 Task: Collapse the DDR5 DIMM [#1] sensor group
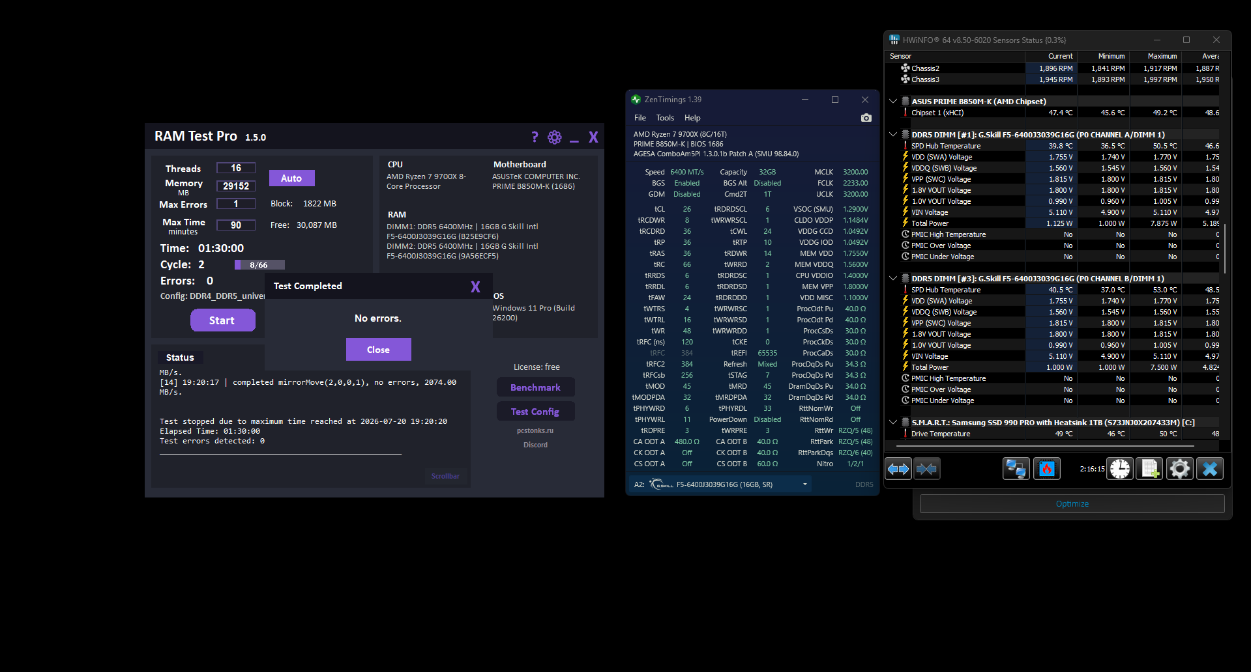[x=893, y=135]
